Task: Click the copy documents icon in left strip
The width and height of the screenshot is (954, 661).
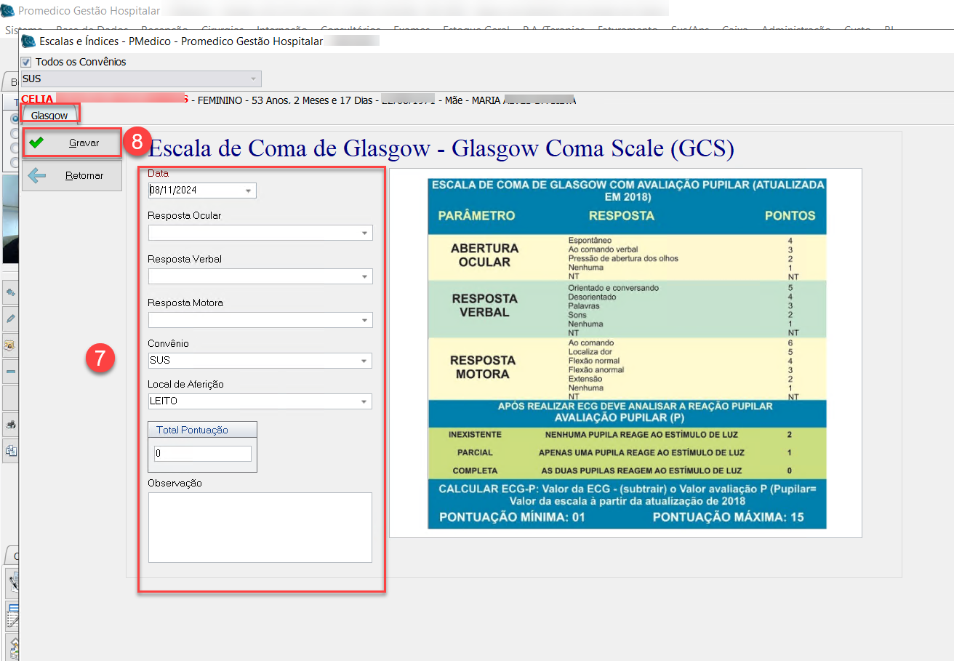Action: [11, 451]
